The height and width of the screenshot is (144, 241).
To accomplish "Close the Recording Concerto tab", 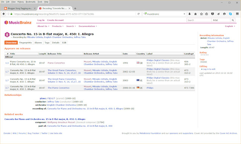I will coord(69,8).
